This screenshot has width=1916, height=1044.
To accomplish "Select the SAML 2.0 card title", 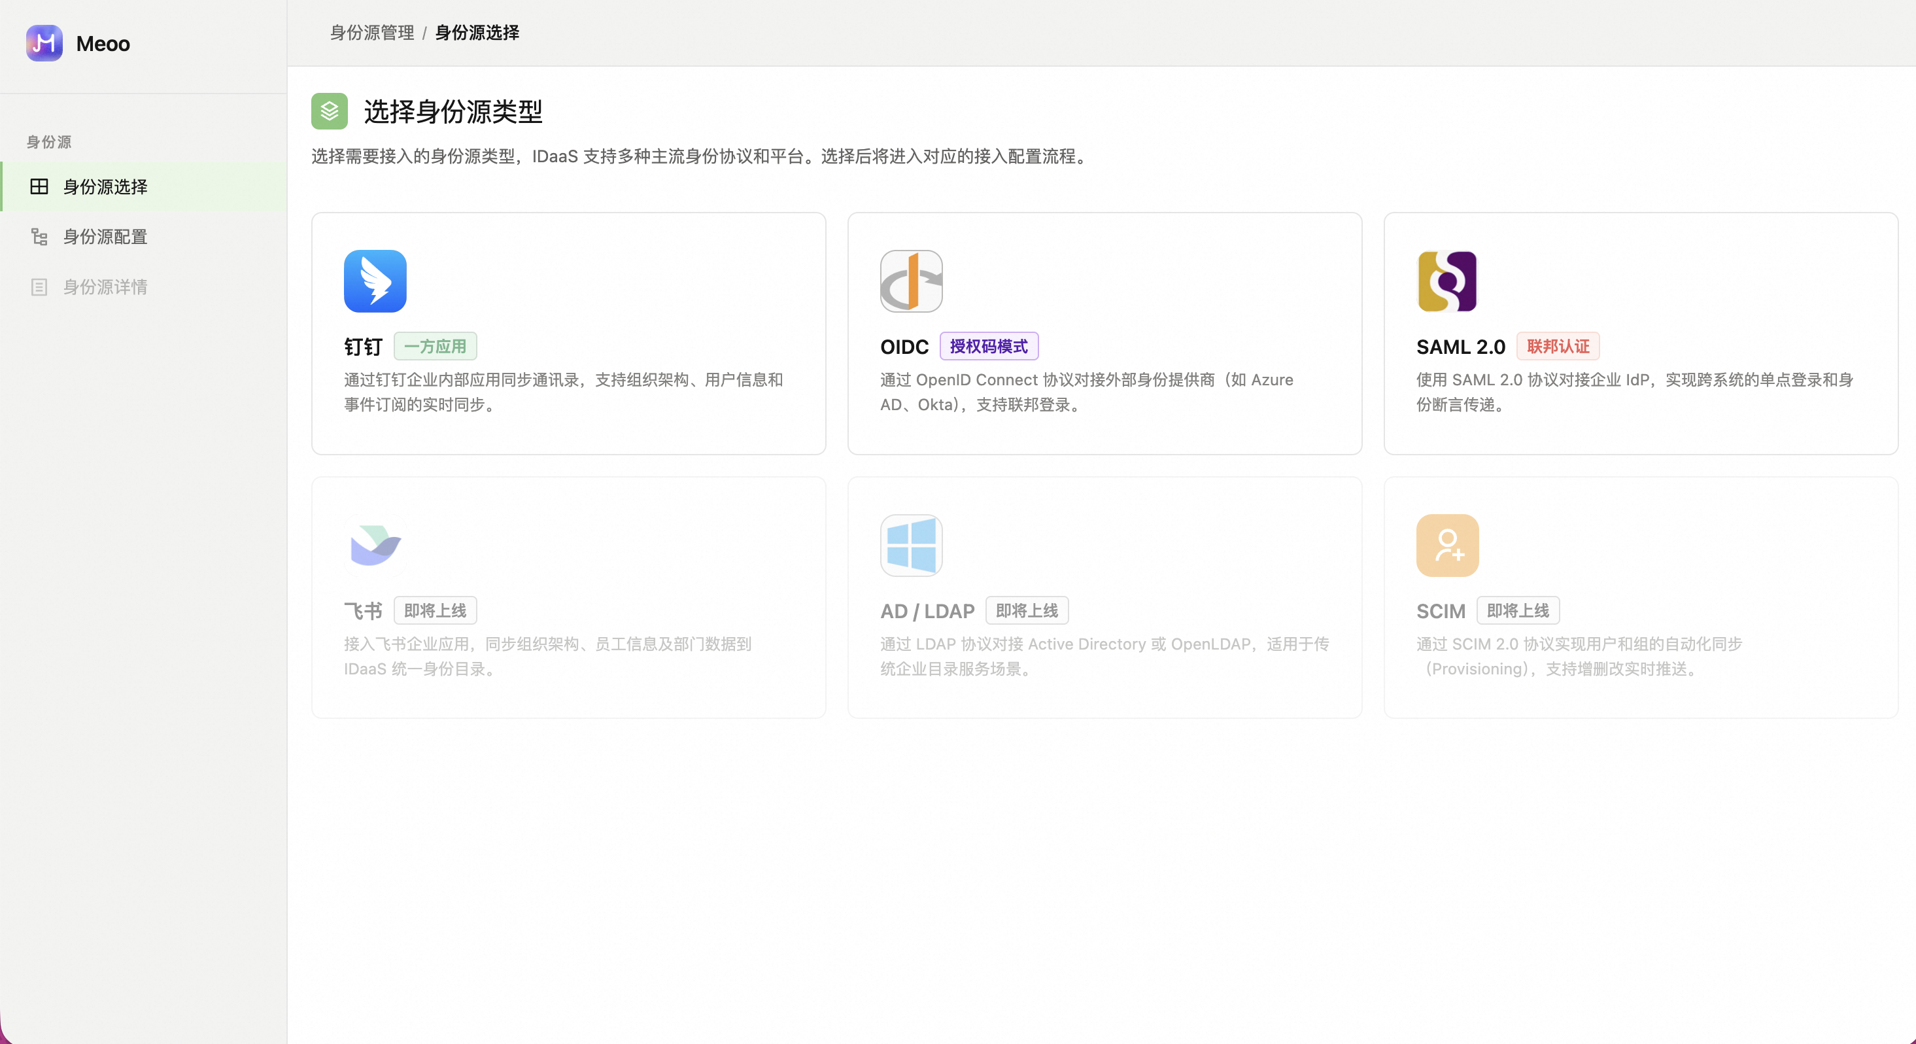I will [x=1461, y=347].
